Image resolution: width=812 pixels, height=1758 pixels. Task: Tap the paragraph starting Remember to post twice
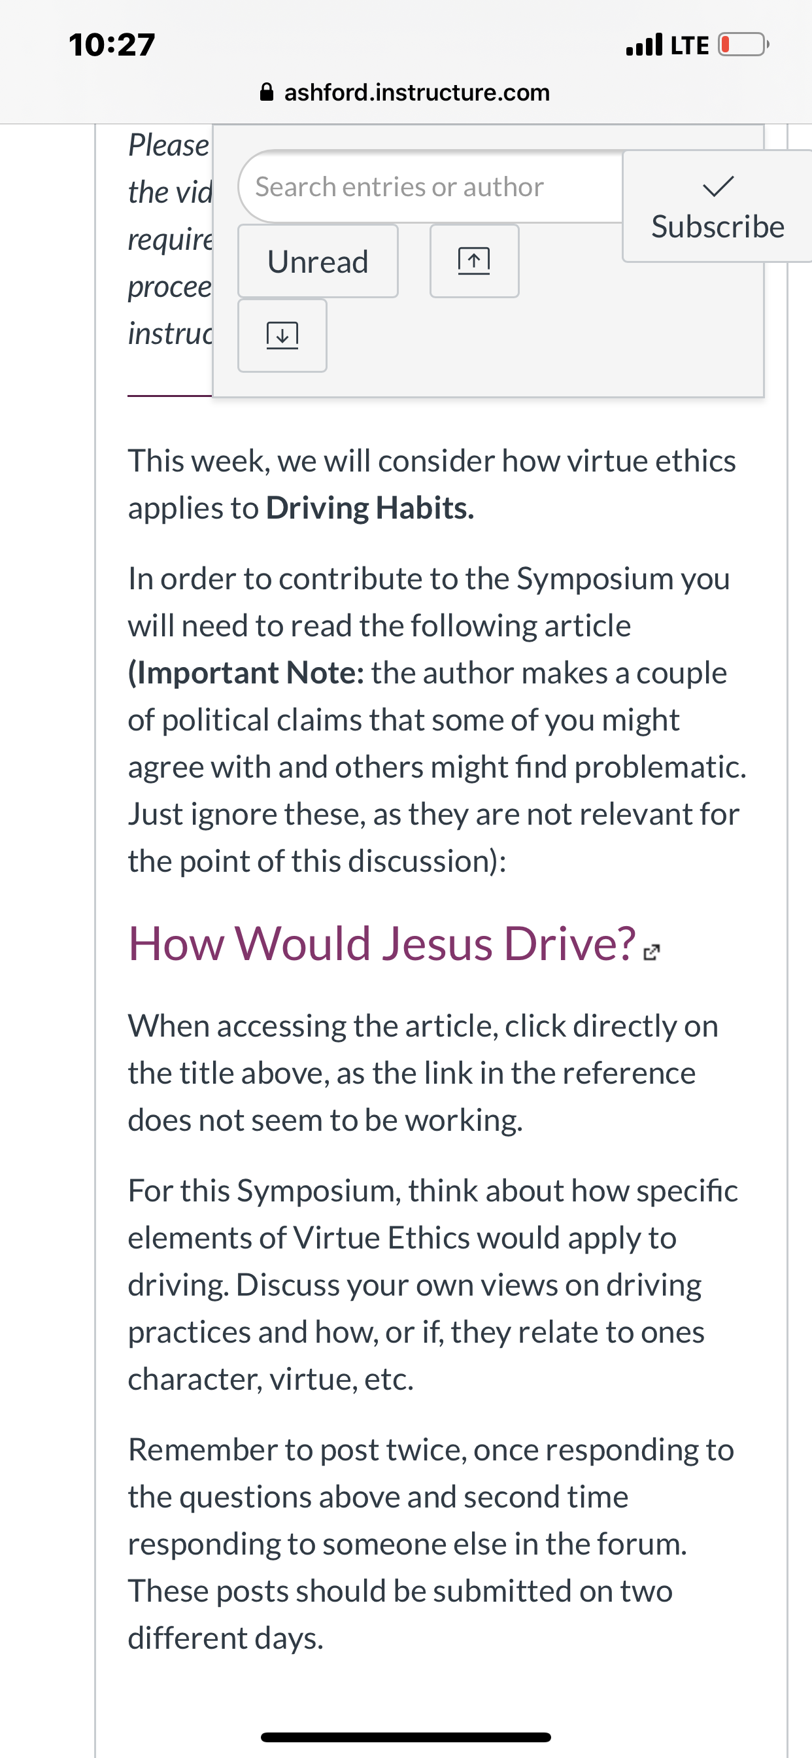coord(431,1543)
